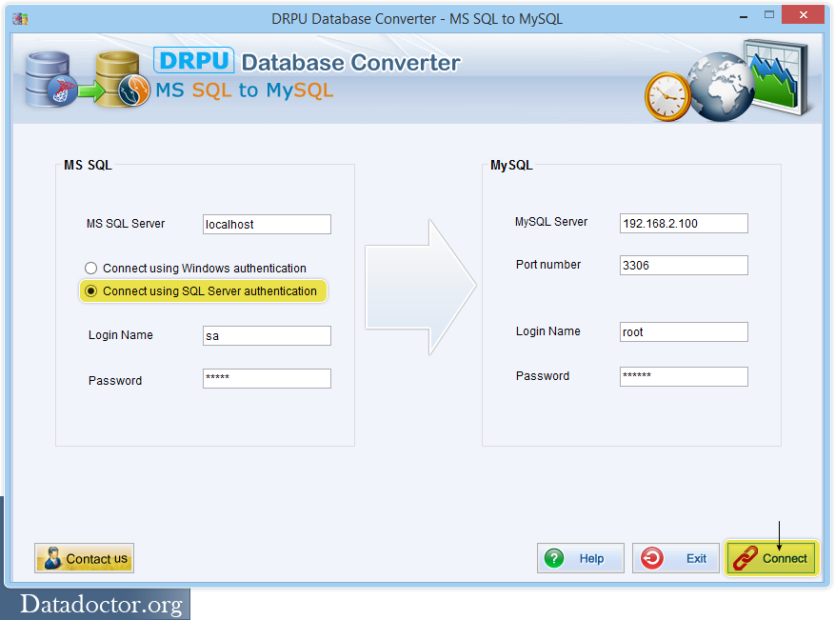The width and height of the screenshot is (835, 620).
Task: Click the window title text
Action: (x=417, y=19)
